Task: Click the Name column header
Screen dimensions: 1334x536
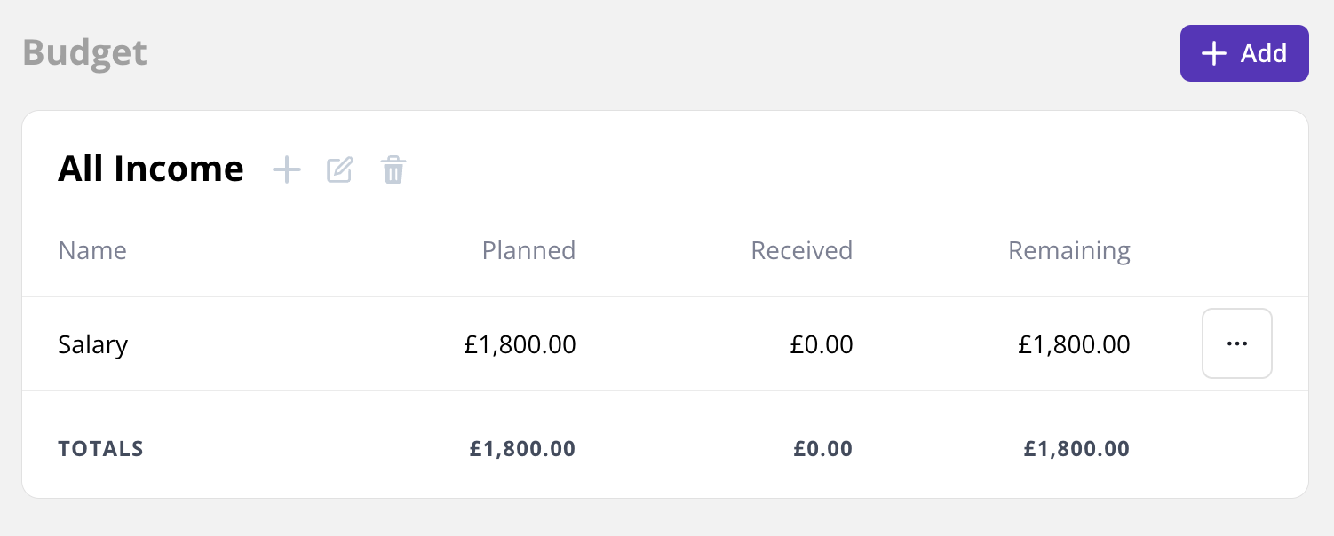Action: (x=92, y=250)
